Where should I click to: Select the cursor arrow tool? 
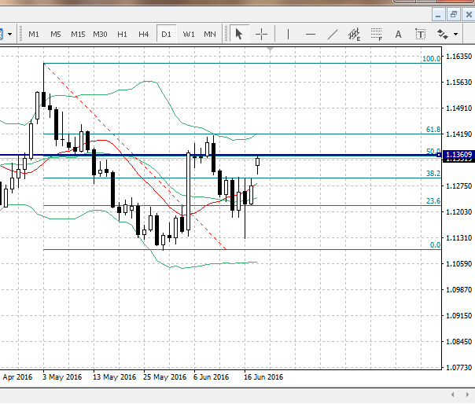pyautogui.click(x=239, y=35)
